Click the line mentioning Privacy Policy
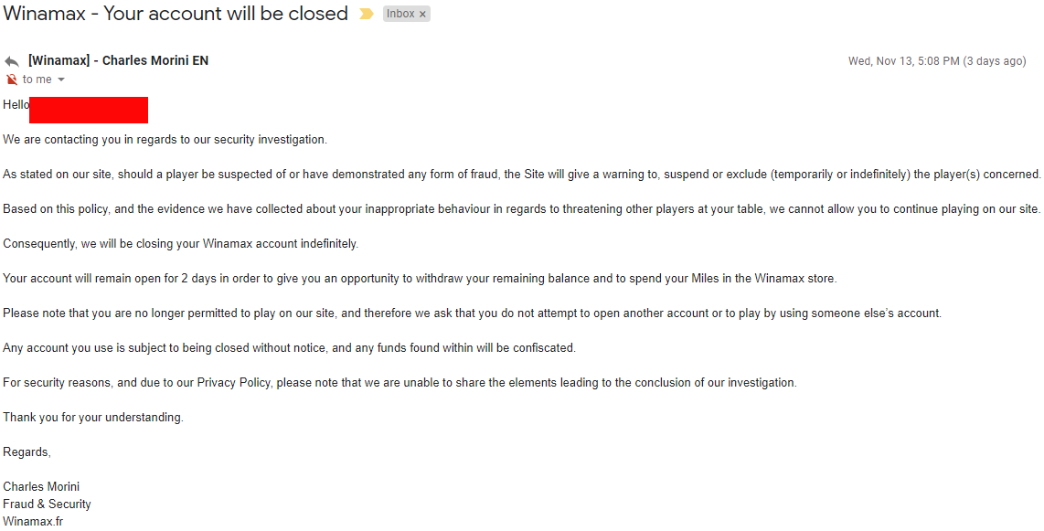 pyautogui.click(x=399, y=382)
